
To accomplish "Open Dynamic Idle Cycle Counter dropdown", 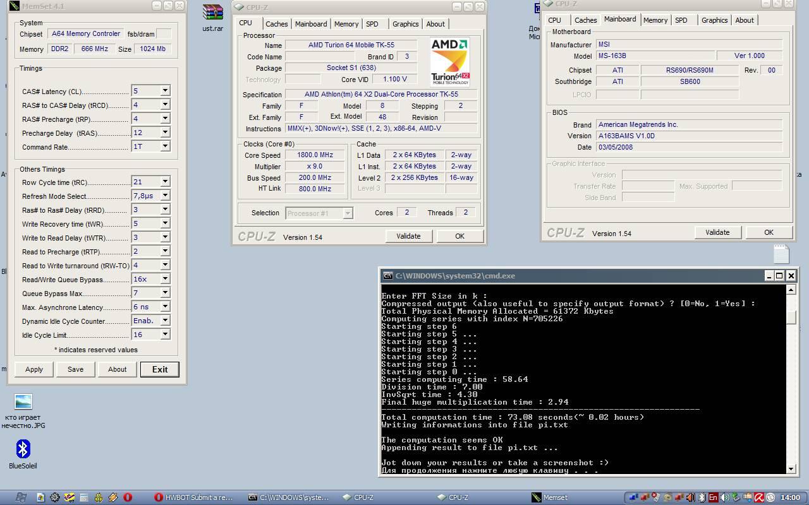I will tap(164, 321).
